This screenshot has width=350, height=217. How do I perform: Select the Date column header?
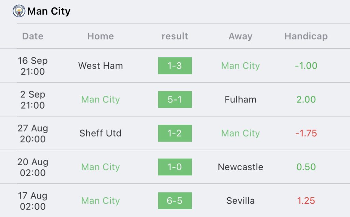pos(33,36)
